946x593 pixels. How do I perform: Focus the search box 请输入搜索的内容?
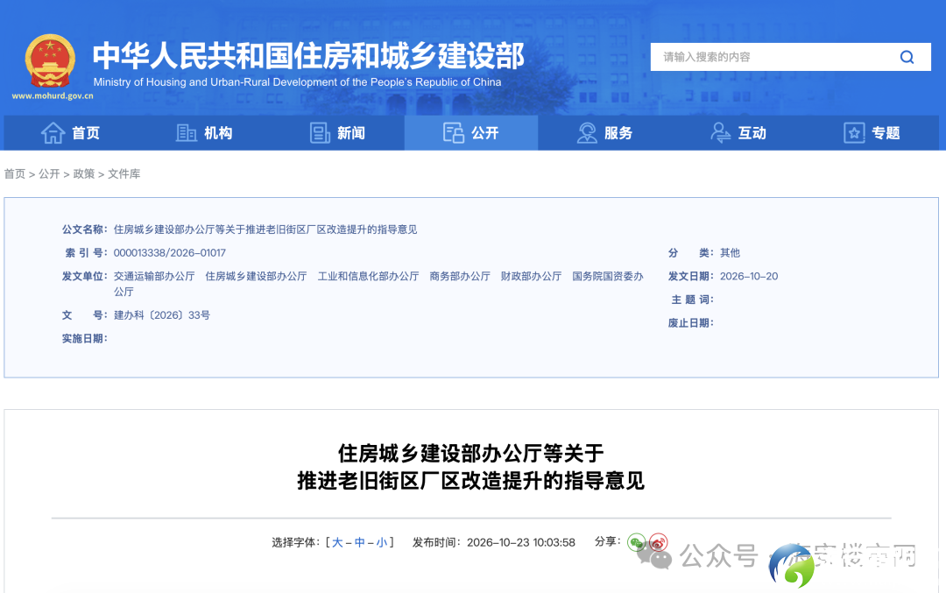(x=790, y=57)
